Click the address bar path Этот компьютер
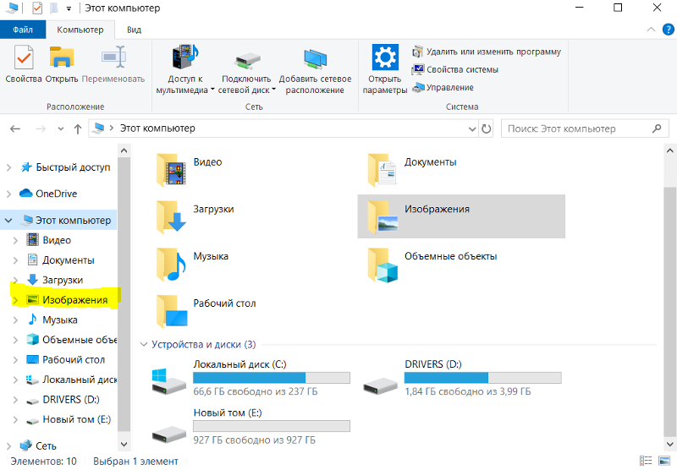 click(157, 128)
